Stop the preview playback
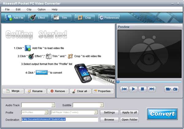Viewport: 184px width, 129px height. pyautogui.click(x=143, y=89)
